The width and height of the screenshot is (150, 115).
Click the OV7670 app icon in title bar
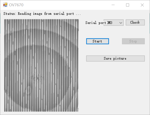pos(5,5)
